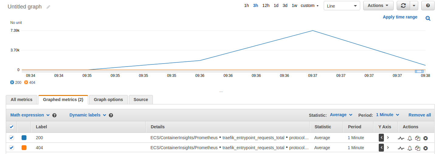
Task: Open the All metrics tab
Action: (21, 100)
